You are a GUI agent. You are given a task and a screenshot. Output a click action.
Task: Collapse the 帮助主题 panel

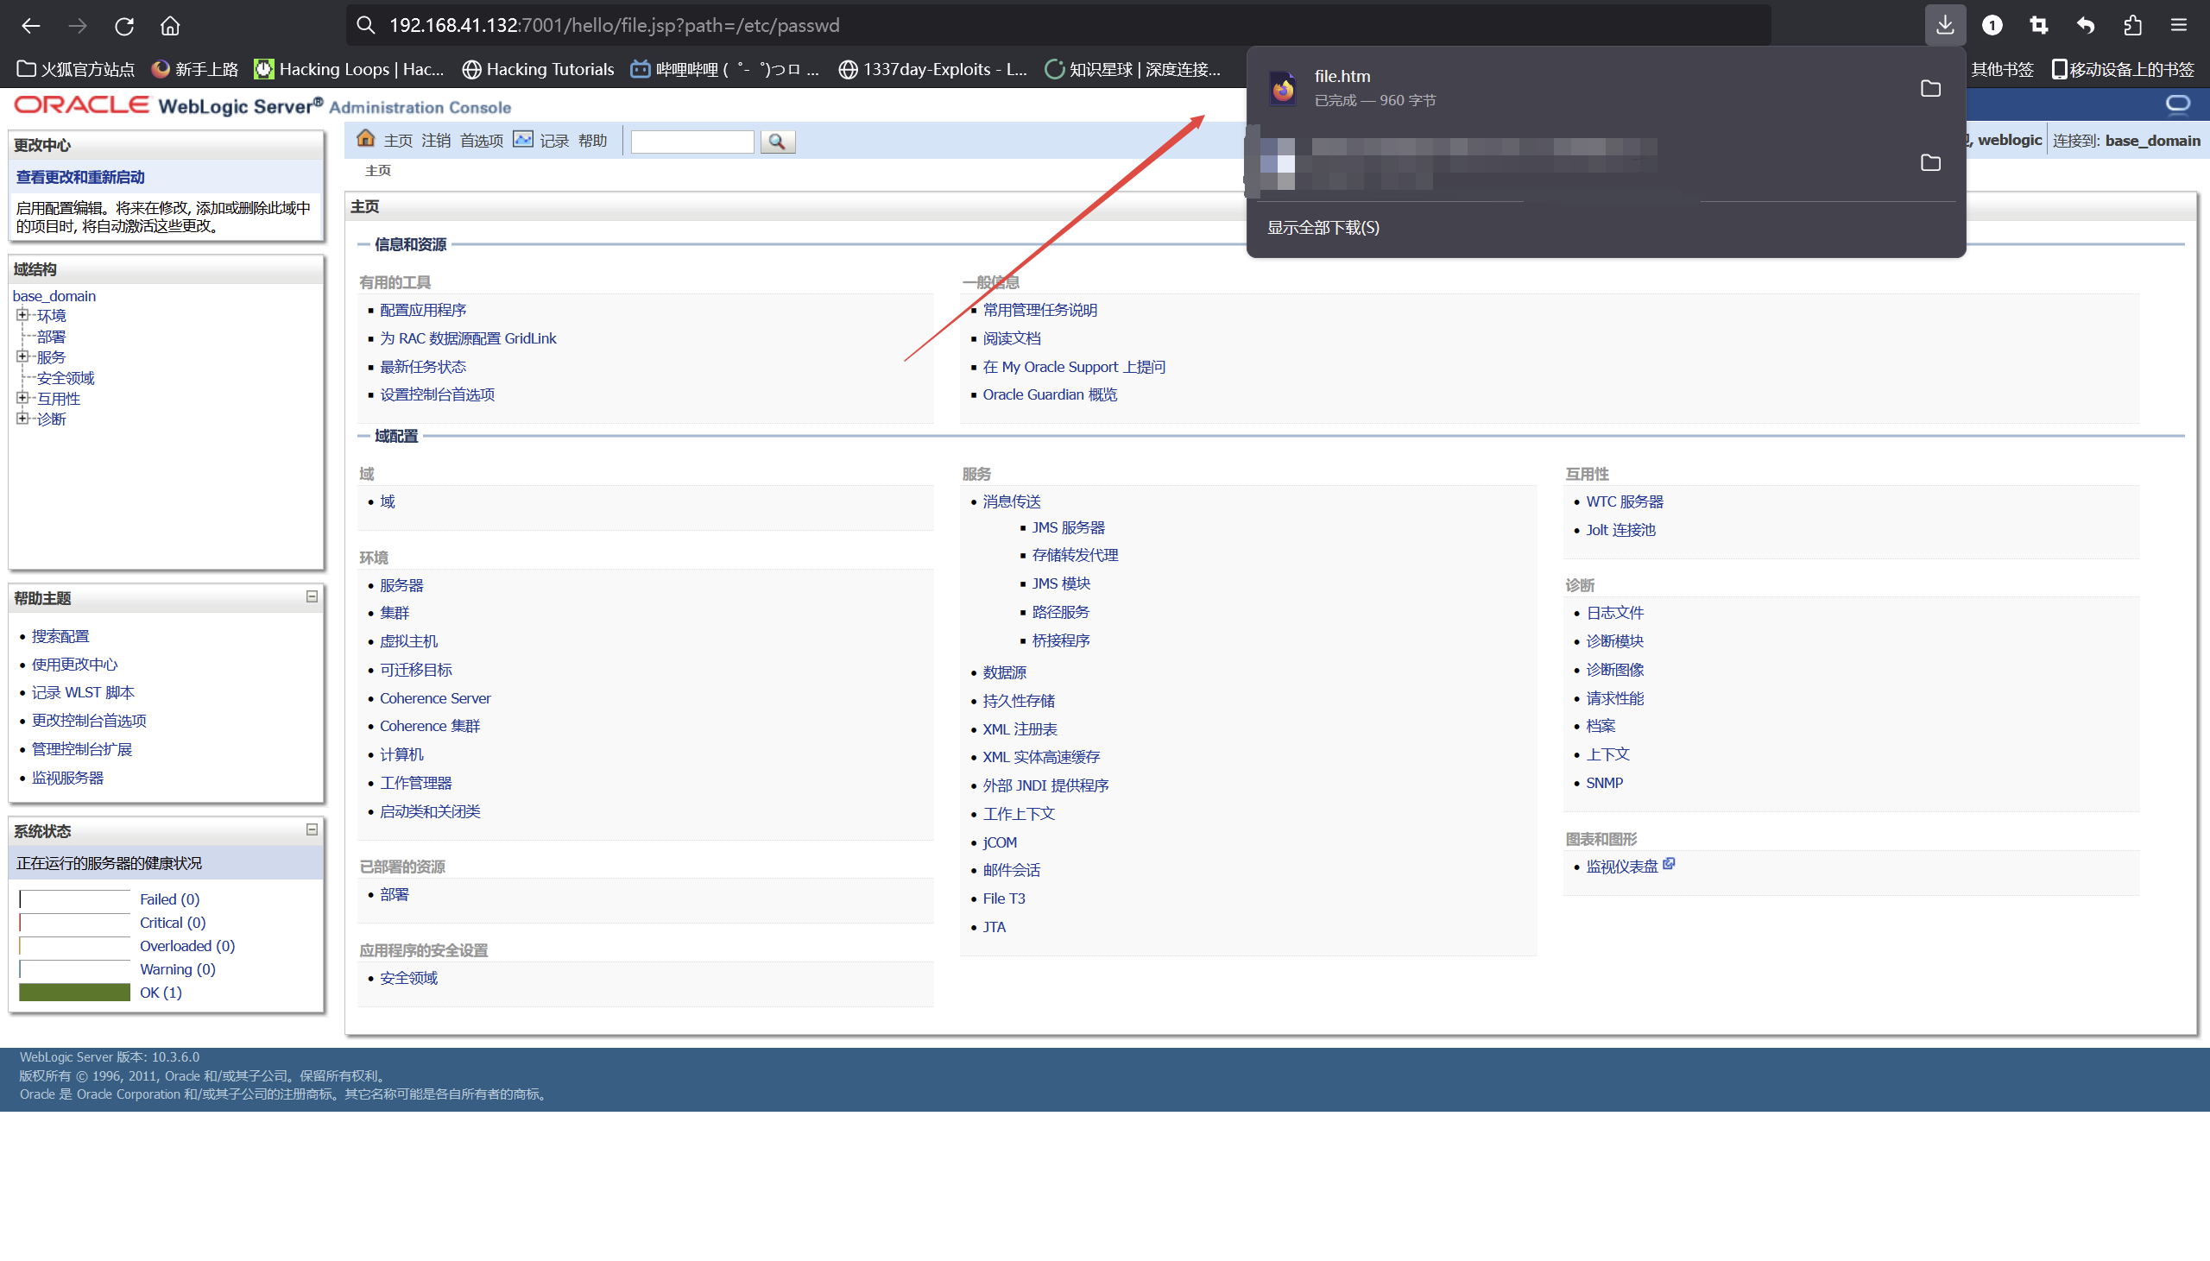312,596
